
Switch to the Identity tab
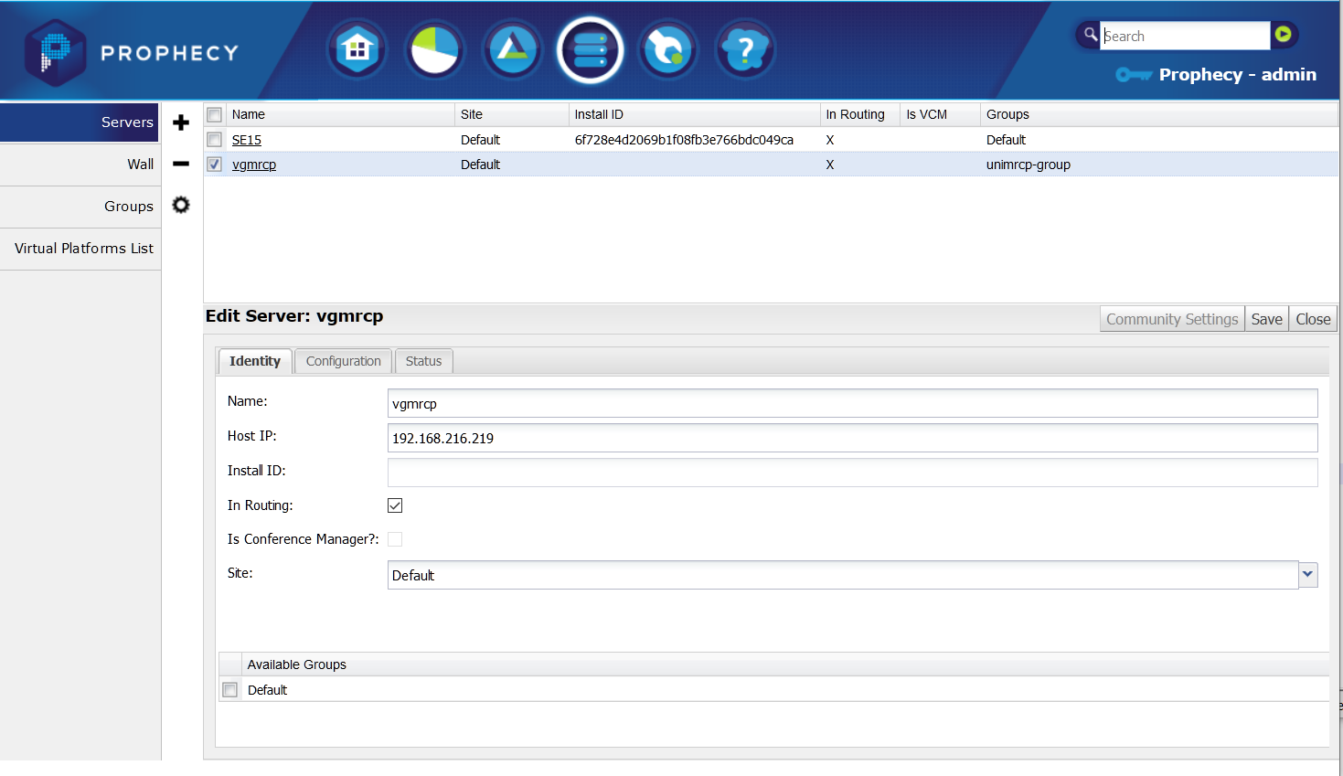pos(255,361)
